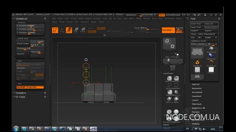Viewport: 236px width, 132px height.
Task: Open Lightbox Tools
Action: 204,41
